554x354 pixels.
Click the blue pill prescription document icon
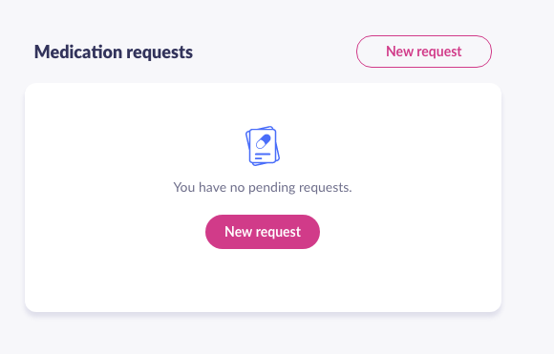tap(263, 146)
